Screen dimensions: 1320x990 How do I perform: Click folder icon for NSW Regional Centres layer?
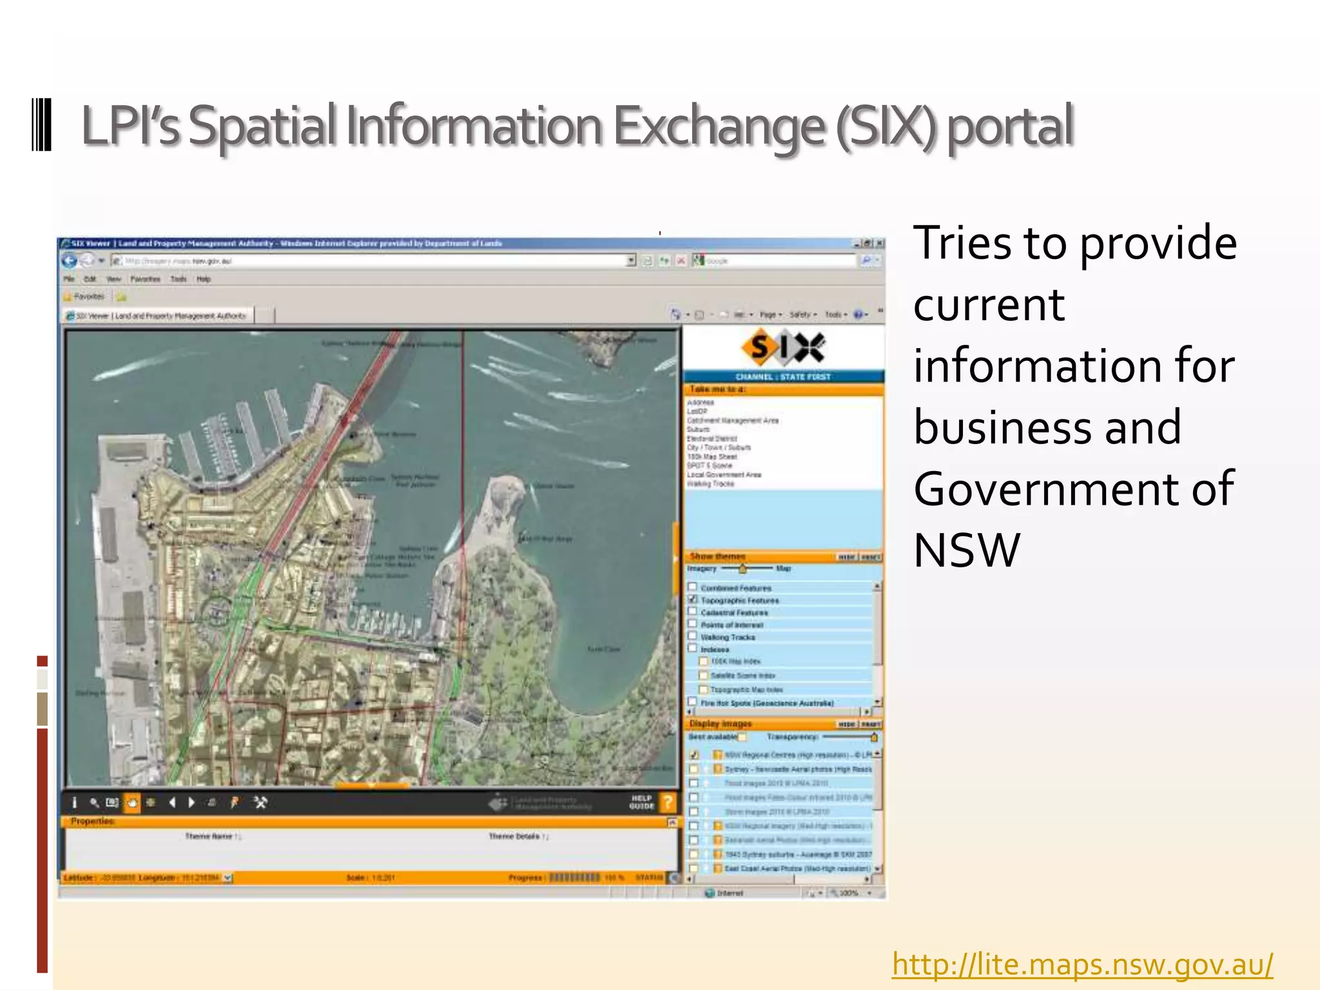(717, 754)
